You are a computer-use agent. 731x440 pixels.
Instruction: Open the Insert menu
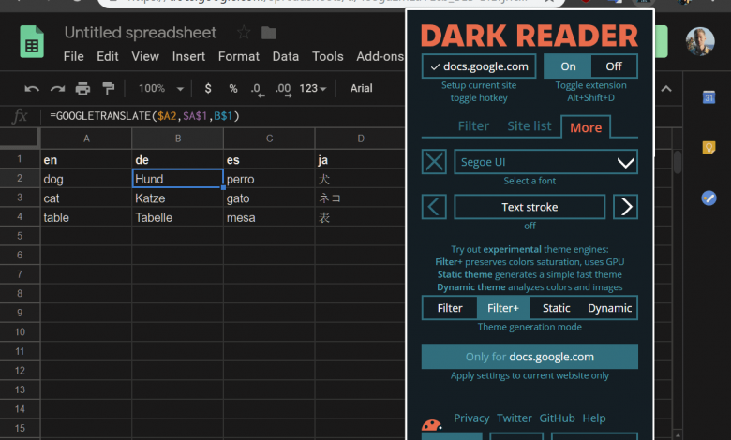pos(188,56)
